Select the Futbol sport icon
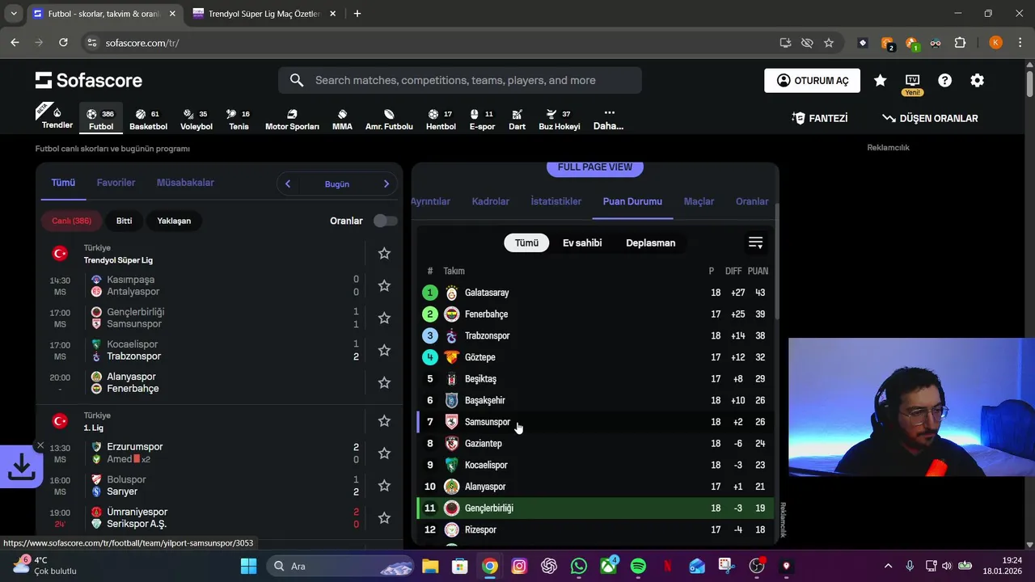 tap(101, 119)
